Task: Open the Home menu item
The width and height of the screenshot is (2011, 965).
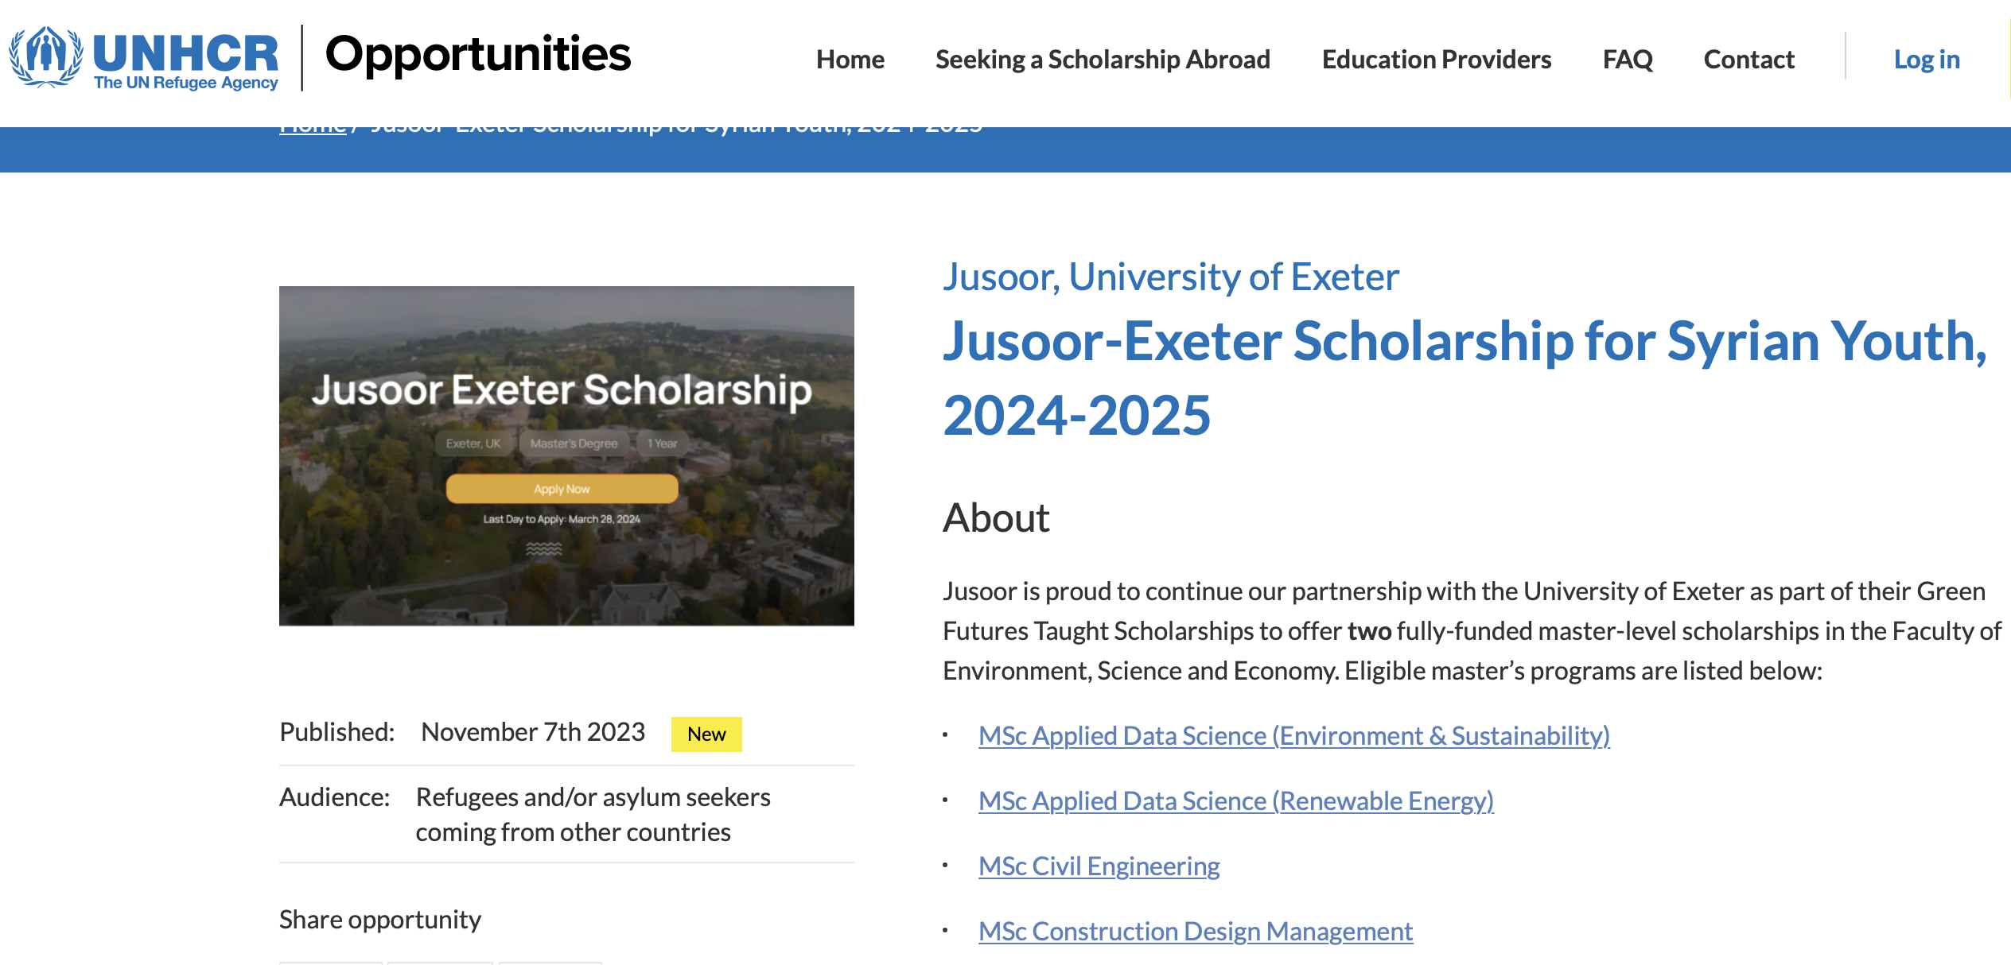Action: click(x=850, y=59)
